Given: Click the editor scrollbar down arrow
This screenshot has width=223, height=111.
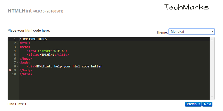Looking at the screenshot, I should (x=212, y=97).
